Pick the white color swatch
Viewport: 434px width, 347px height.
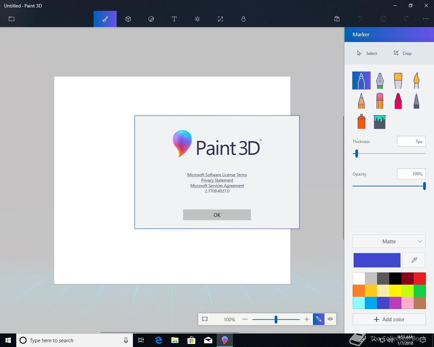[x=359, y=279]
